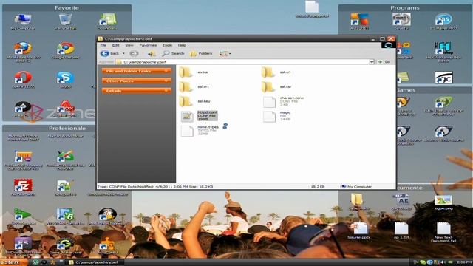473x266 pixels.
Task: Expand File and Folder Tasks panel
Action: click(x=137, y=71)
